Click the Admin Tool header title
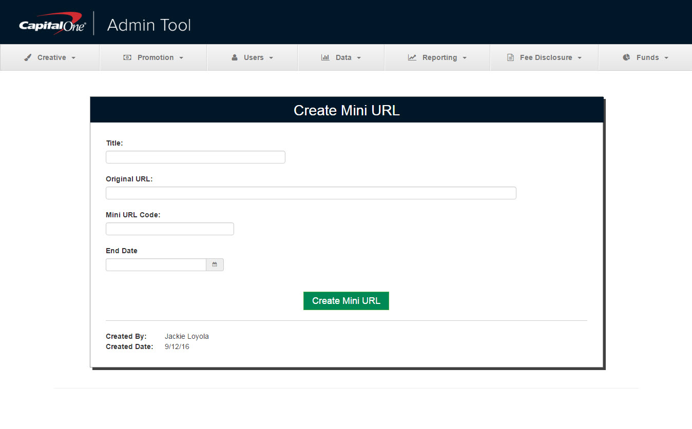 point(149,25)
